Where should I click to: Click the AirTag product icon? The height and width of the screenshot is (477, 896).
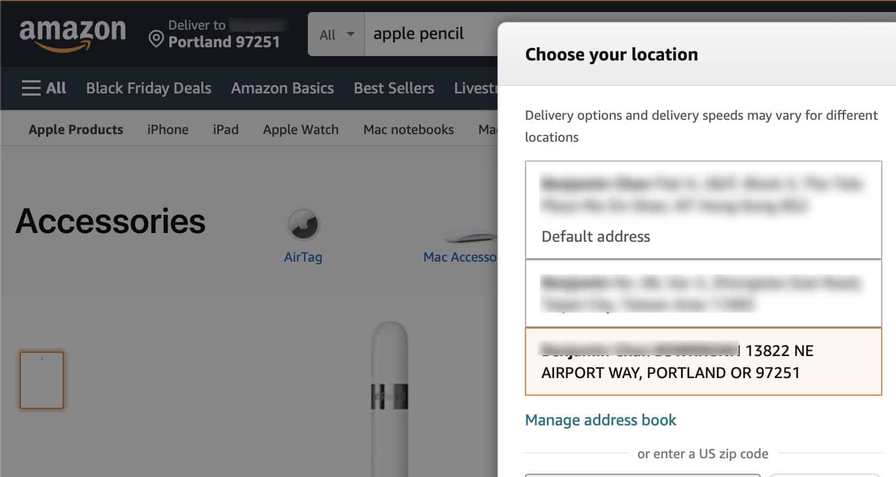click(x=303, y=225)
